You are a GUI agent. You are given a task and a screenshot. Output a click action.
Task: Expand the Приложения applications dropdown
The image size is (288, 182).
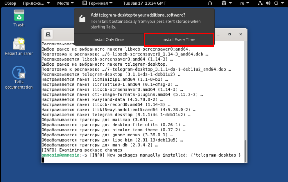coord(36,3)
